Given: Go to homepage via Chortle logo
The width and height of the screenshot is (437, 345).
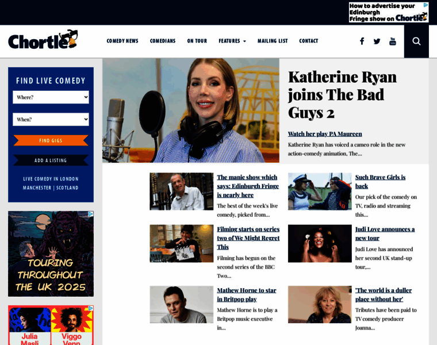Looking at the screenshot, I should click(x=43, y=39).
